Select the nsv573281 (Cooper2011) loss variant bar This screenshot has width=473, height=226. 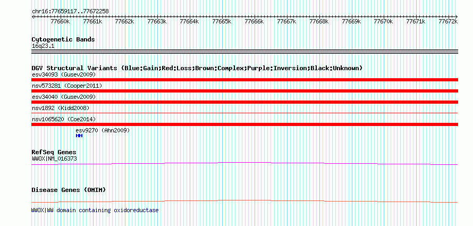coord(244,91)
